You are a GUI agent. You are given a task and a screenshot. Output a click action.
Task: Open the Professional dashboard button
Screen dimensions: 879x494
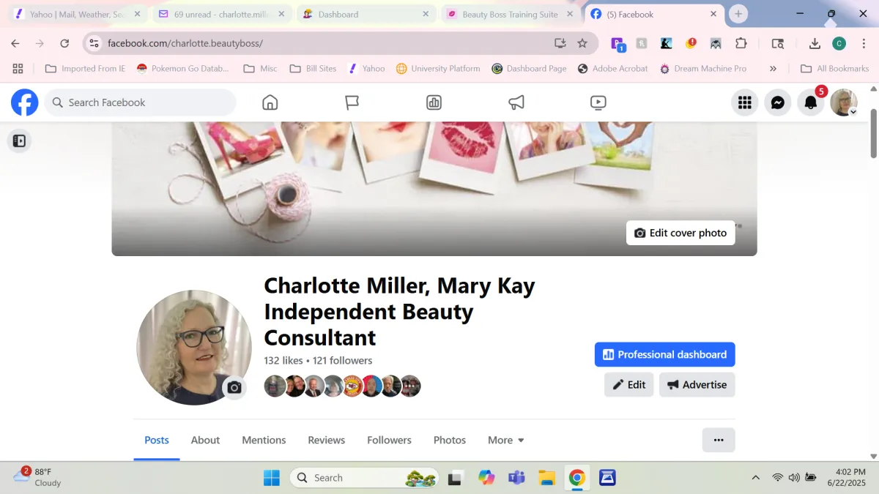tap(664, 354)
